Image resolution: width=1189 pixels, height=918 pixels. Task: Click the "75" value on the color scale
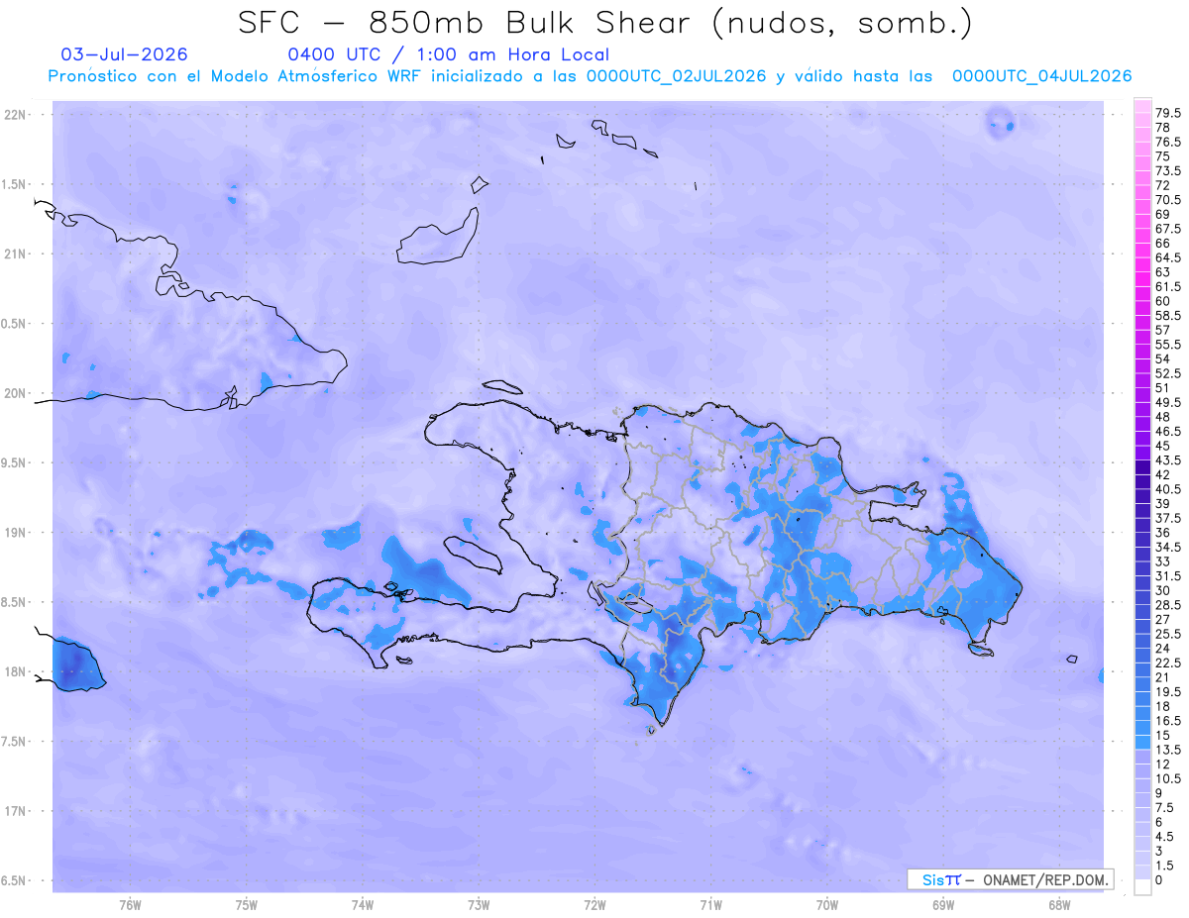tap(1162, 156)
